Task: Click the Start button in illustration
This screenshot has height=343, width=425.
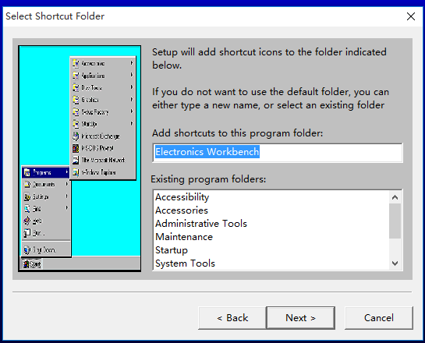Action: tap(32, 263)
